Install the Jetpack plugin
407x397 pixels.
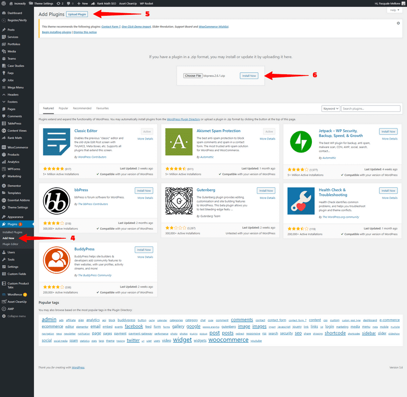coord(388,132)
